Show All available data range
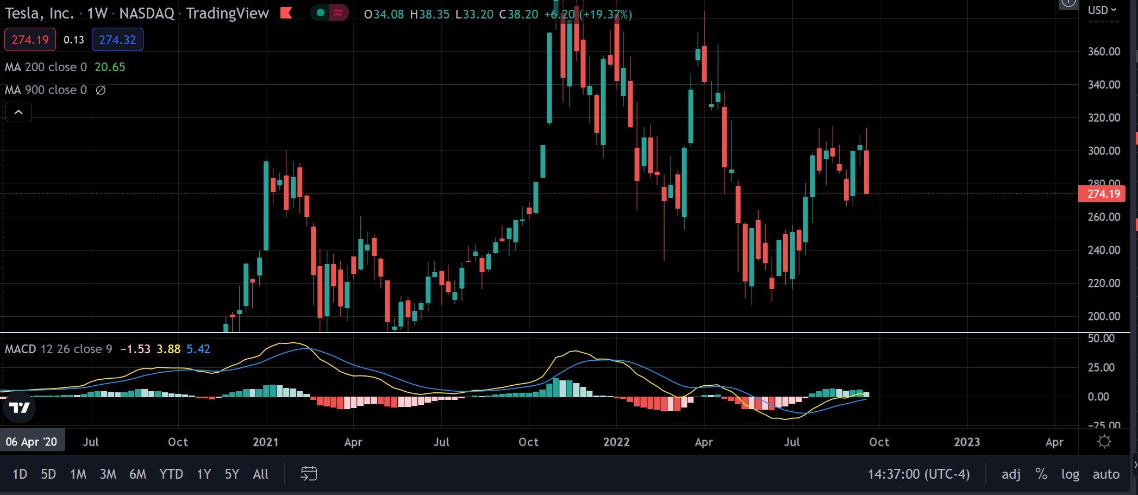The height and width of the screenshot is (495, 1138). click(261, 474)
